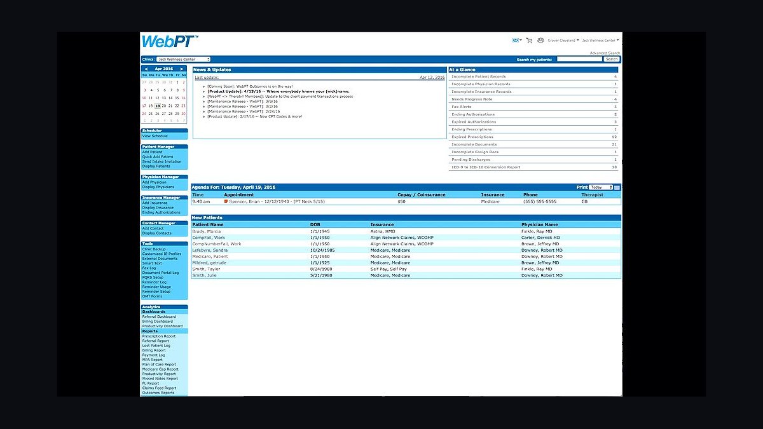
Task: Open OMT Forms
Action: (x=152, y=296)
